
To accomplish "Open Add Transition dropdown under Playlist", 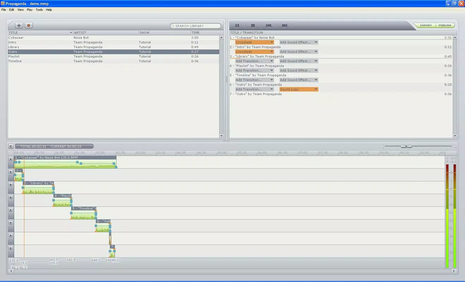I will point(254,70).
